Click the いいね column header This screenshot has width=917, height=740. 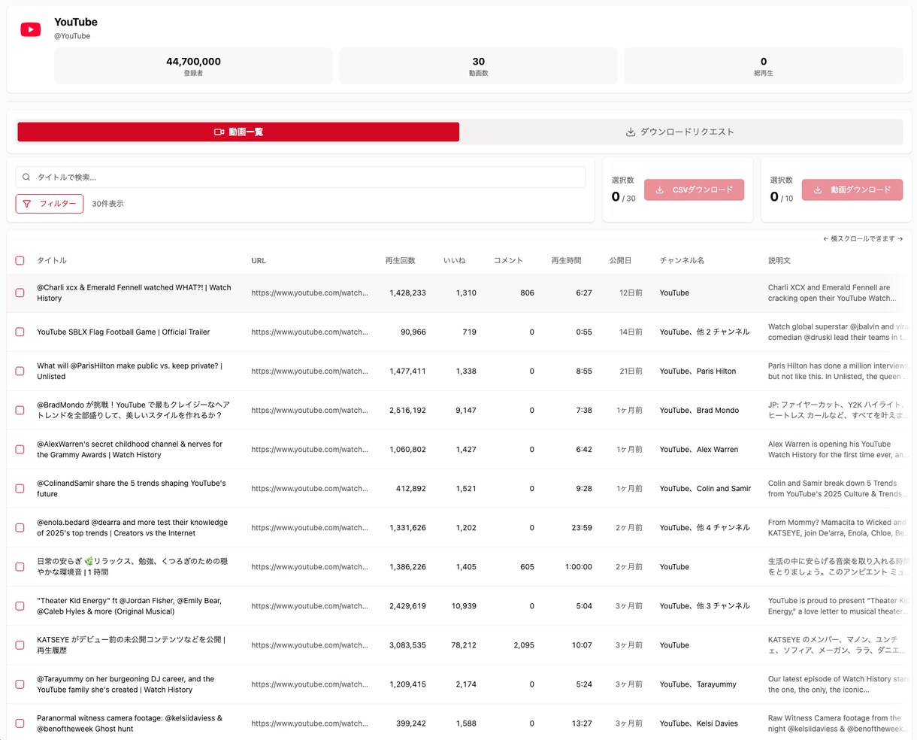tap(454, 261)
